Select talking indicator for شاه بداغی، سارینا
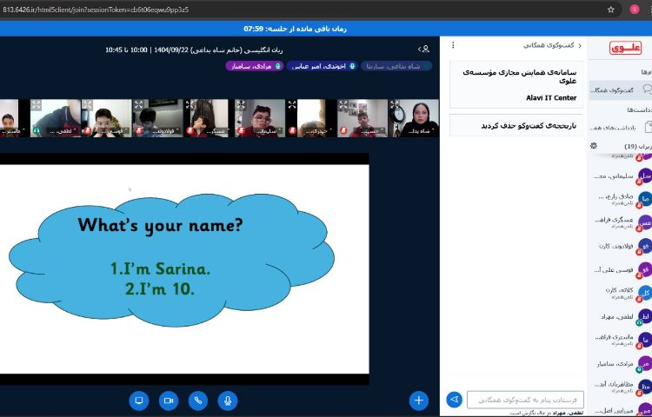652x417 pixels. coord(396,66)
